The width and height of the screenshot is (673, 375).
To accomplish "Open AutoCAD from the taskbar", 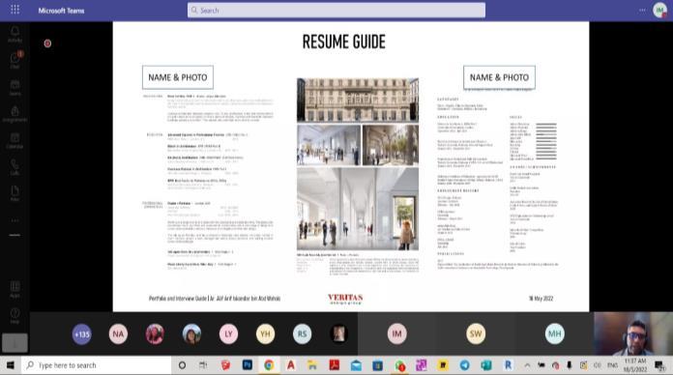I will (291, 365).
